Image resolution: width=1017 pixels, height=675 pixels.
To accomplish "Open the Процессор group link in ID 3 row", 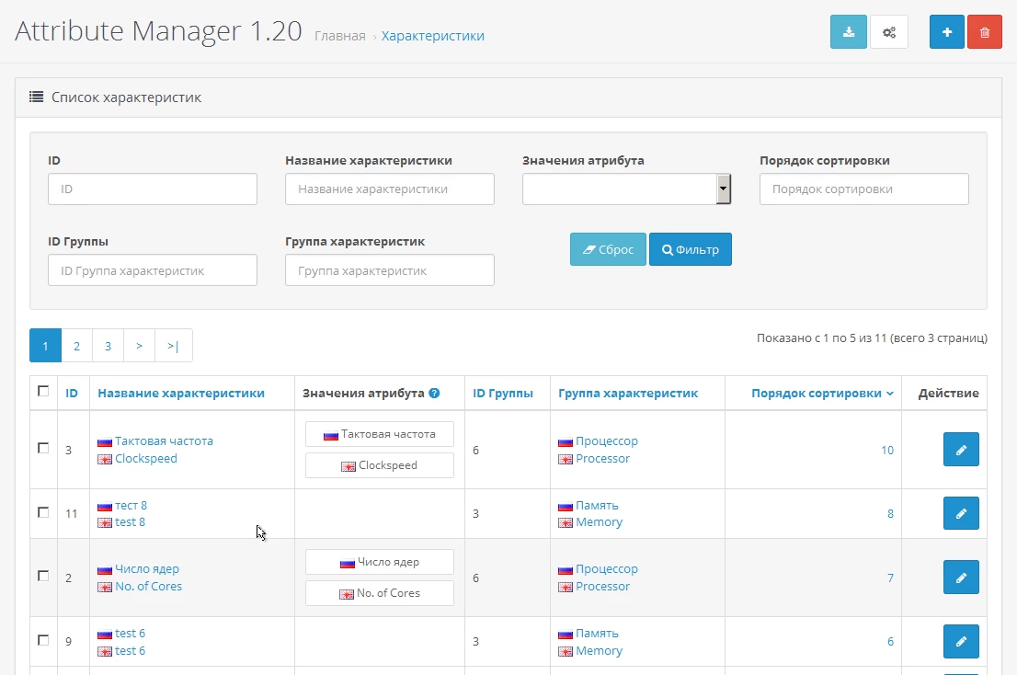I will 607,440.
